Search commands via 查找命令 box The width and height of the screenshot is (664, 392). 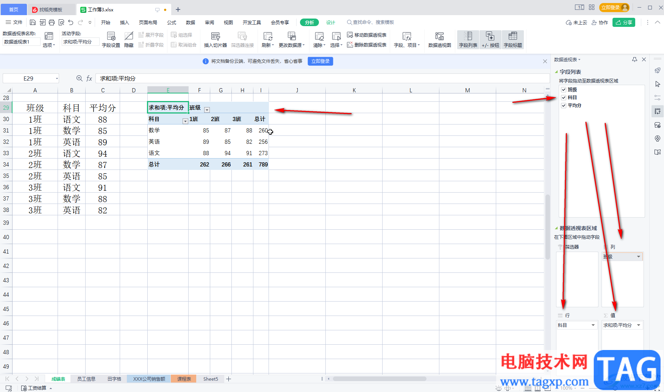(x=370, y=22)
